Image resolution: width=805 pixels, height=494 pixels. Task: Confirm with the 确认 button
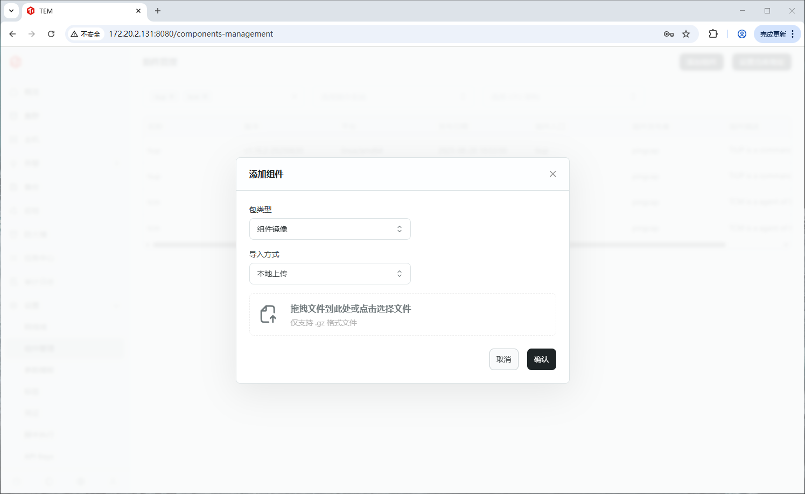coord(541,359)
